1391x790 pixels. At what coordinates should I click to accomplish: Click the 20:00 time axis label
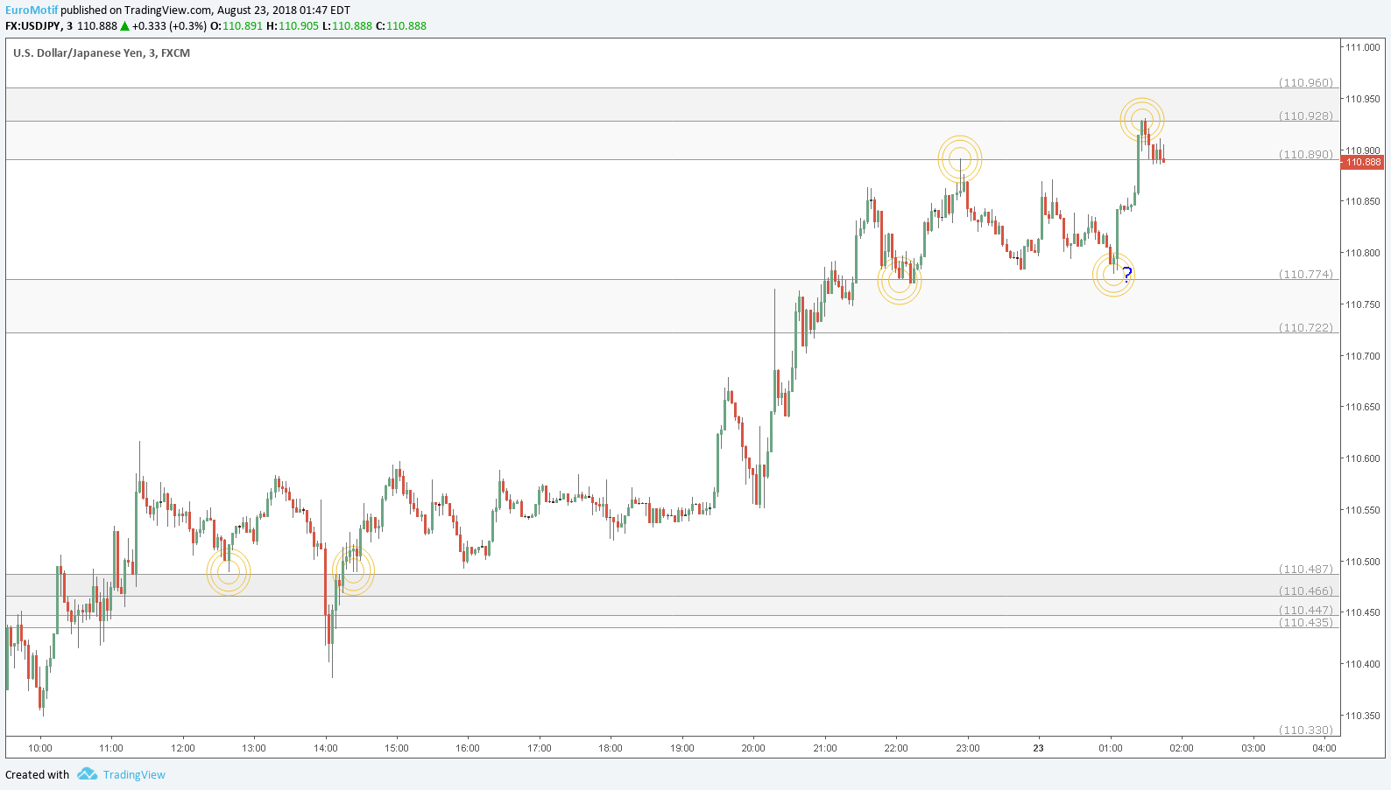[x=753, y=748]
